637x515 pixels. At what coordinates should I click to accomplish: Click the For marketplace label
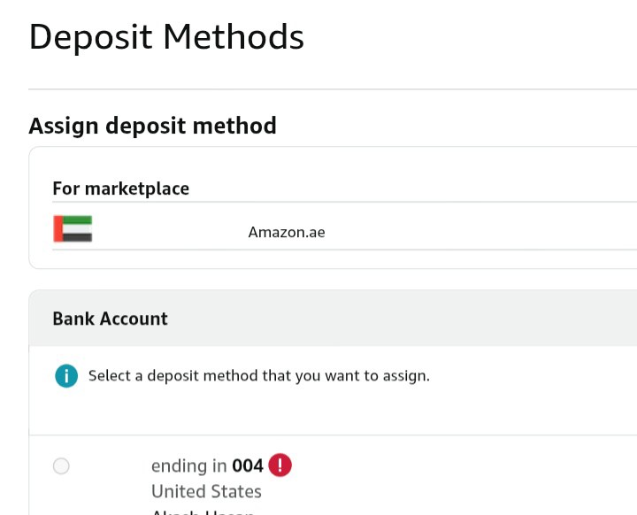(x=120, y=188)
